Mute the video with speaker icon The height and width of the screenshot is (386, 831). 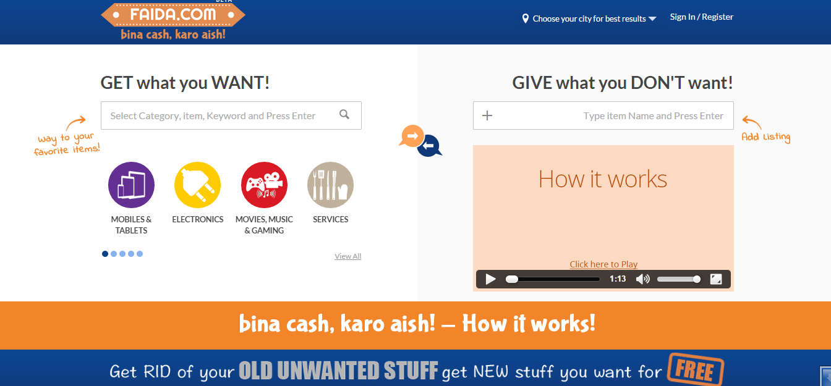643,279
